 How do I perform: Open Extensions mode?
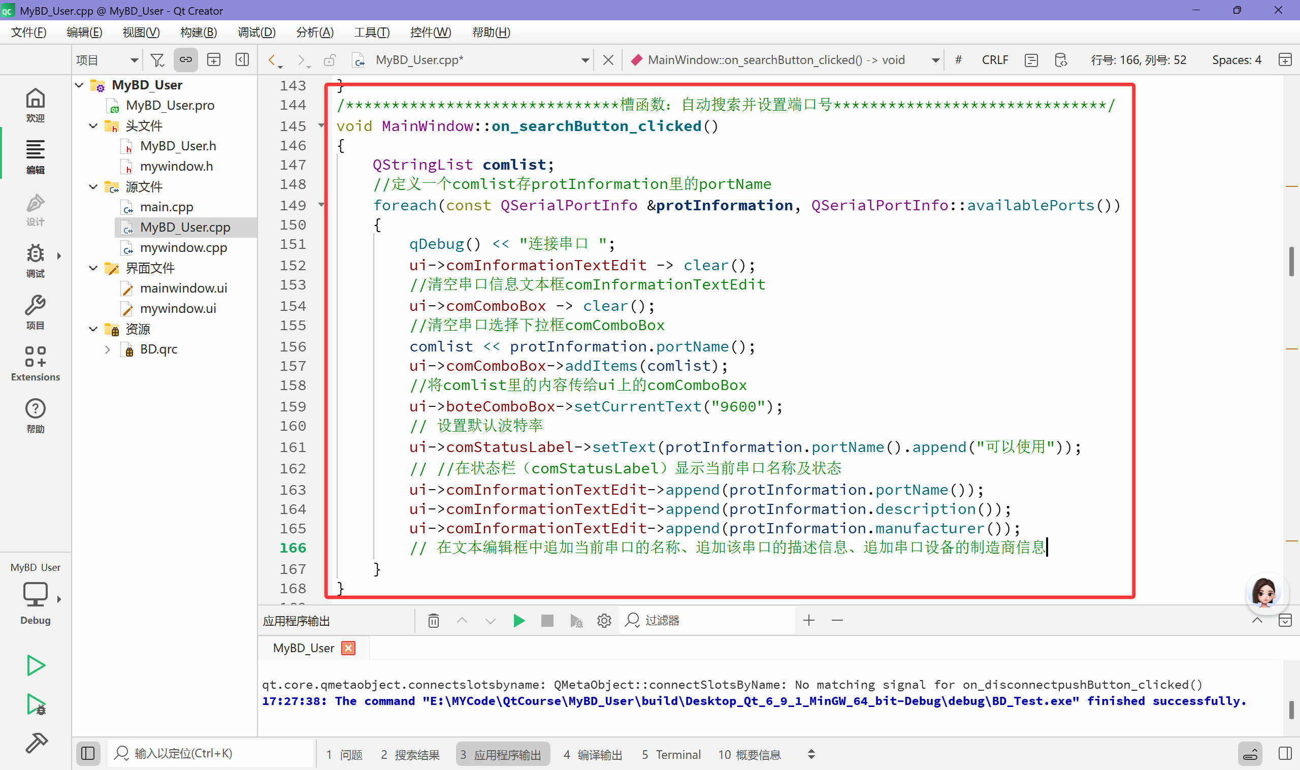pyautogui.click(x=35, y=363)
